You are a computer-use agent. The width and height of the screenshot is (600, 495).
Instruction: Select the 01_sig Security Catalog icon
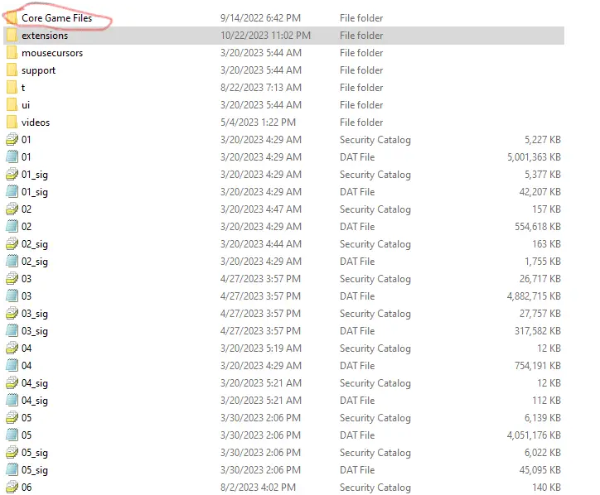click(12, 175)
